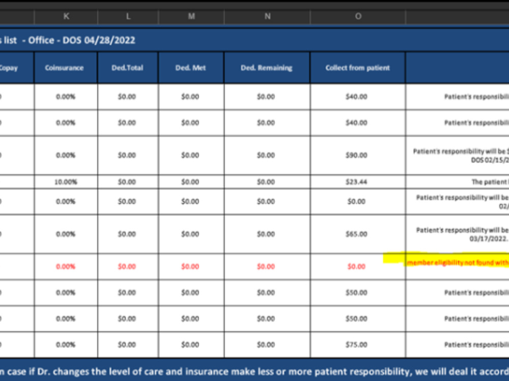Click the 'Copay' header cell
The height and width of the screenshot is (381, 509).
(x=17, y=68)
